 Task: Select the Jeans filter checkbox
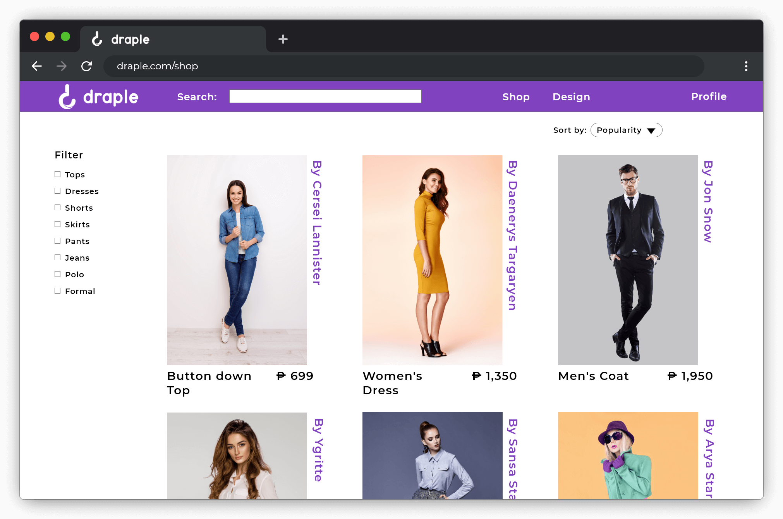[x=58, y=258]
